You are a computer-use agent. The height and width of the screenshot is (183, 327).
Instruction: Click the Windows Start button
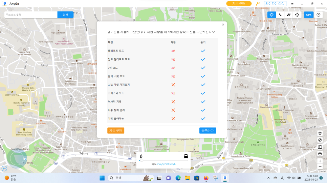click(x=102, y=178)
